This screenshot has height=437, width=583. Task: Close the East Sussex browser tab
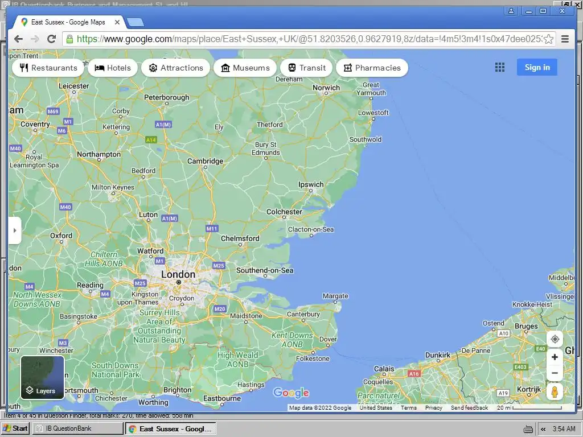coord(117,22)
